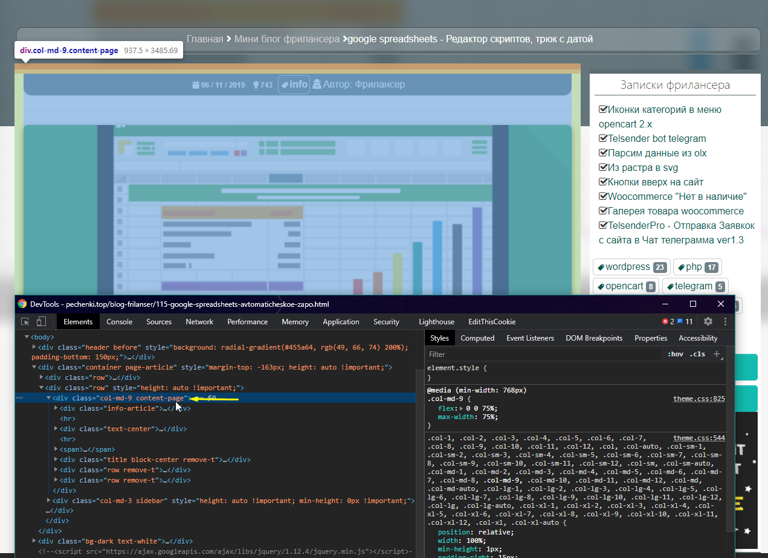Expand the text-center div node
Screen dimensions: 768x558
(x=56, y=429)
